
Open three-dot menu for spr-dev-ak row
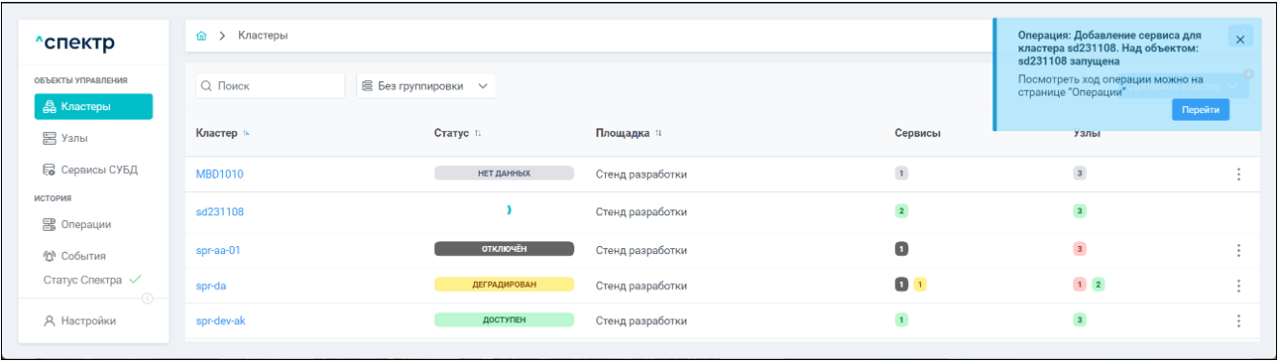pos(1238,320)
